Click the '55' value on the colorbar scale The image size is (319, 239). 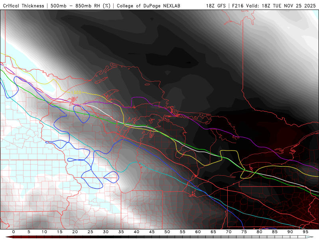(x=183, y=232)
